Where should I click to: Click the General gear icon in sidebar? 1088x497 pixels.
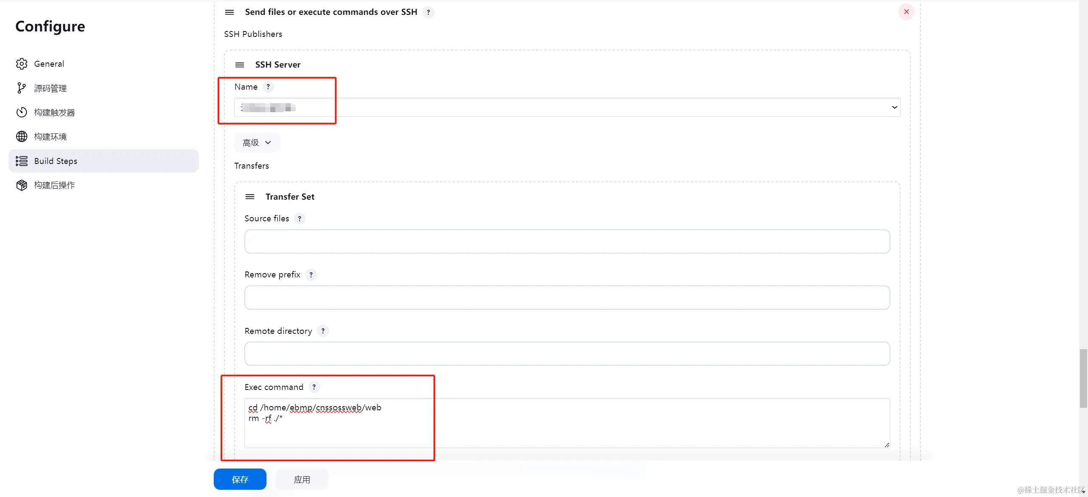[22, 64]
